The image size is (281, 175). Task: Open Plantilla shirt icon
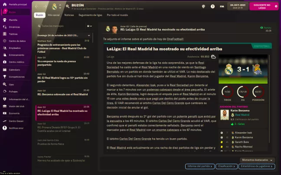tap(5, 20)
